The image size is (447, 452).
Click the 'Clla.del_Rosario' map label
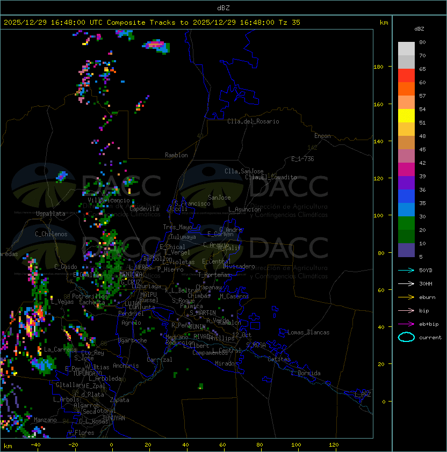[x=253, y=121]
